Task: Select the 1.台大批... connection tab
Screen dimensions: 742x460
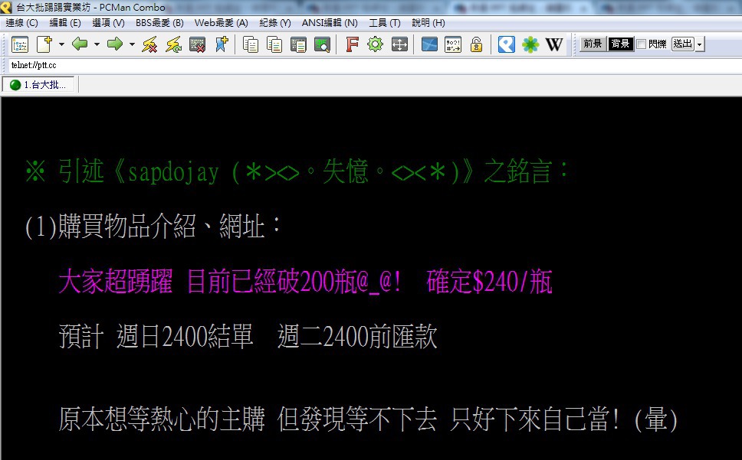Action: point(38,85)
